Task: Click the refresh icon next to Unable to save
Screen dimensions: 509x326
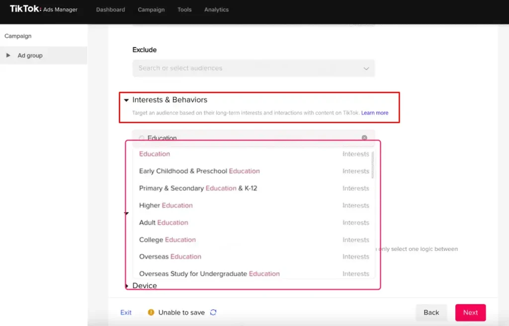Action: click(x=214, y=313)
